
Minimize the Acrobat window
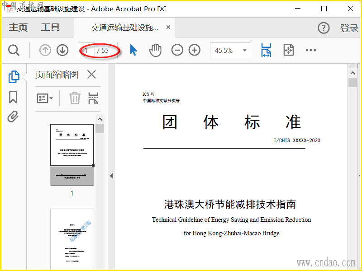[x=298, y=9]
